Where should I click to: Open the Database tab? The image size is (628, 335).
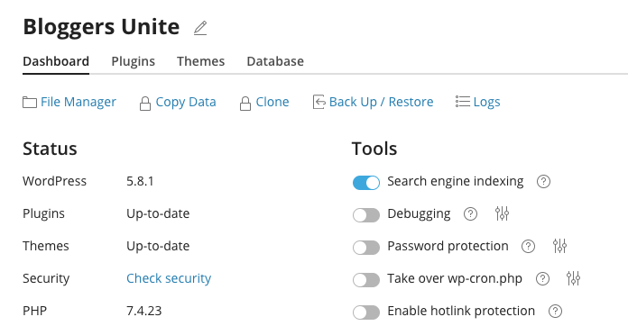coord(275,61)
